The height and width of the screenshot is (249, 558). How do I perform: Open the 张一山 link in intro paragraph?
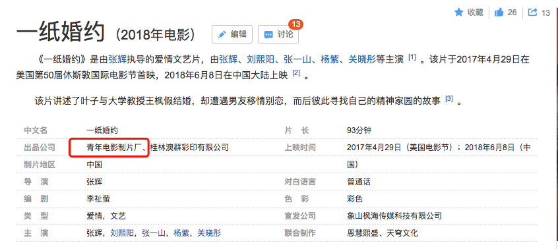(298, 59)
